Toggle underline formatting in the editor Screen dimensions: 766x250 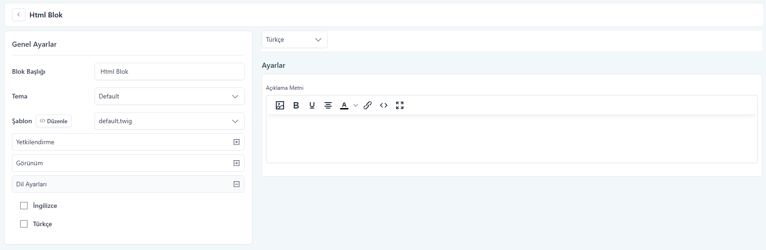(x=312, y=105)
